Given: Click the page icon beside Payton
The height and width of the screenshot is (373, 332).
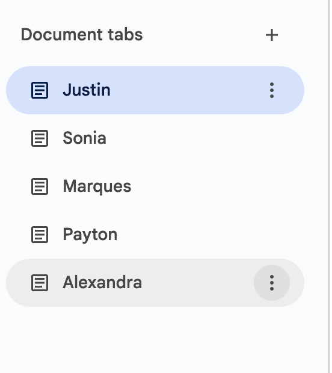Looking at the screenshot, I should click(40, 235).
